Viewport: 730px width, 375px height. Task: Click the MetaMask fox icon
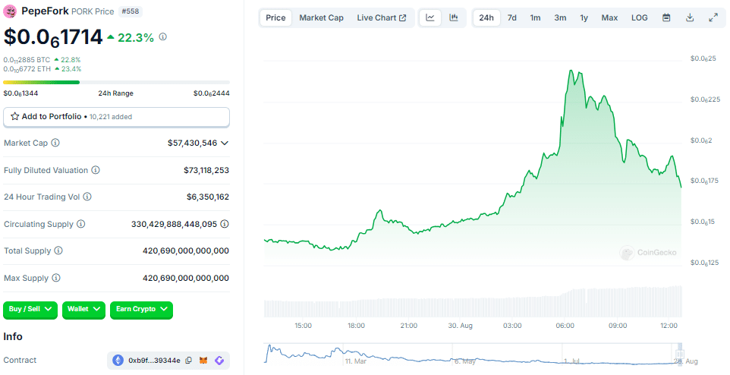tap(203, 360)
